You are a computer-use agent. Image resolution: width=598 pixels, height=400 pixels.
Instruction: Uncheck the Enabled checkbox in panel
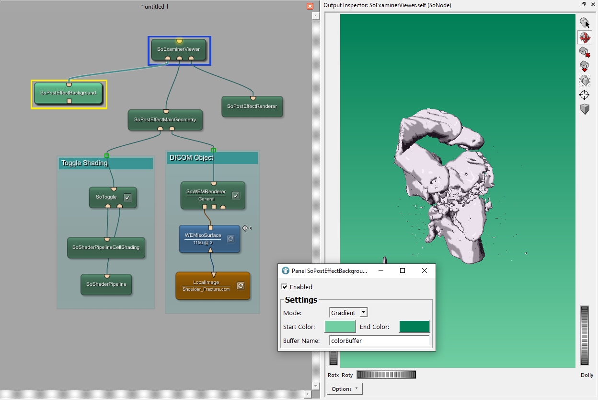[x=285, y=287]
